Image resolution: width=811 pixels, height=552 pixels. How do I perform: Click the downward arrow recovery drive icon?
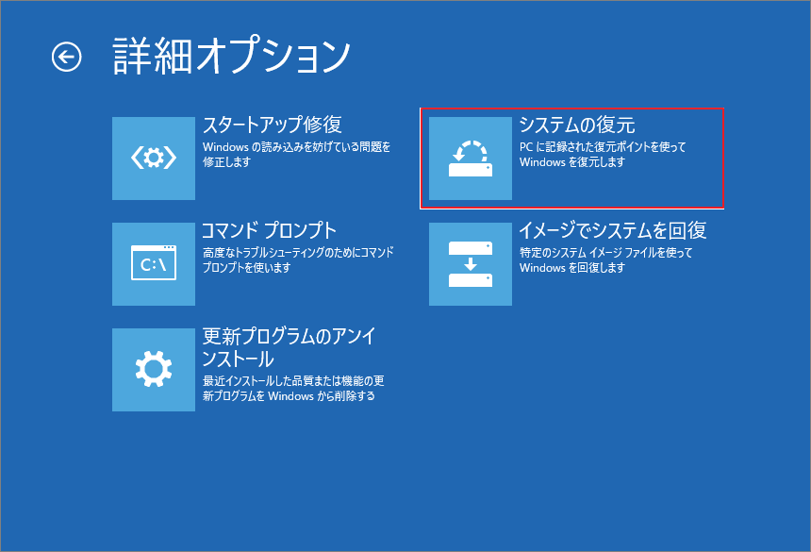(x=470, y=265)
